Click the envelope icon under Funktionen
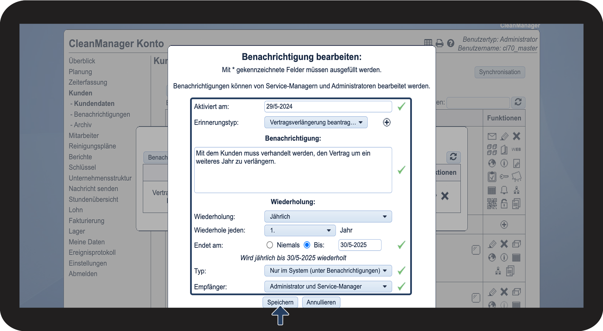Screen dimensions: 603x331 point(492,136)
